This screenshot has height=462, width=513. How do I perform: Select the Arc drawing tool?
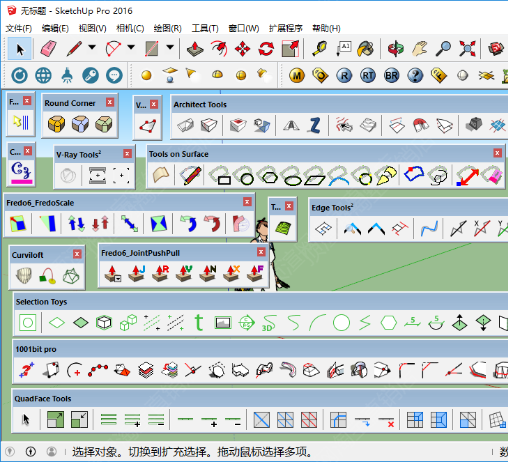click(x=113, y=49)
